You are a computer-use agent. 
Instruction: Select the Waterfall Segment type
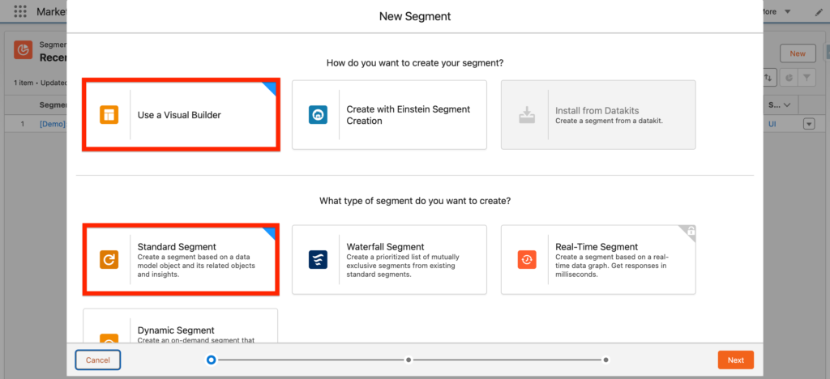point(389,259)
